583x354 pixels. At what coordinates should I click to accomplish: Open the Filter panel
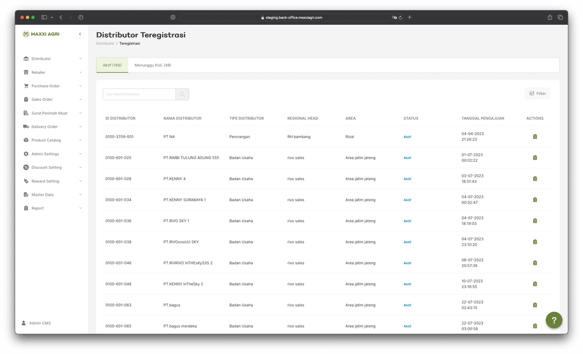coord(537,93)
